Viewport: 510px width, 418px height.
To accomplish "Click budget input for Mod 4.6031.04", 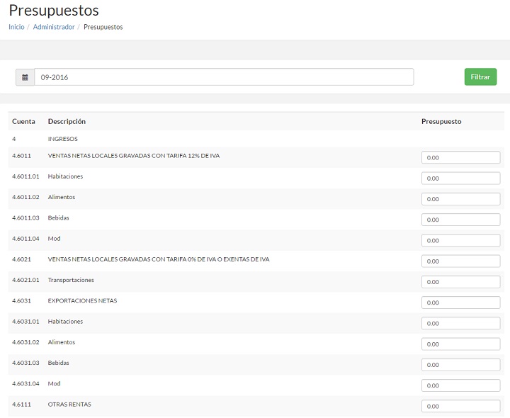I will [460, 385].
